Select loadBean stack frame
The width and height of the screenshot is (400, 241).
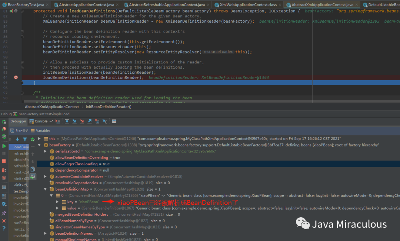point(19,147)
